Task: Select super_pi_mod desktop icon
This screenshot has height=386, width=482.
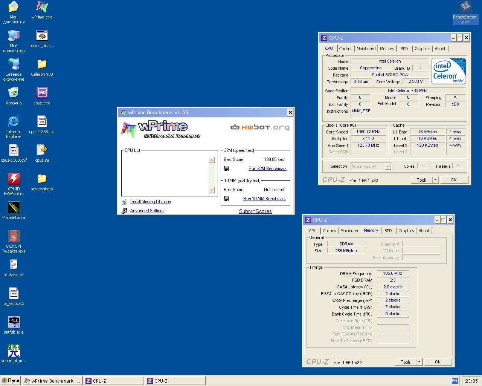Action: (14, 354)
